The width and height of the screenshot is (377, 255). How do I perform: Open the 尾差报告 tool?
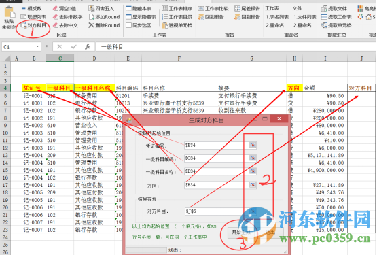tap(247, 9)
